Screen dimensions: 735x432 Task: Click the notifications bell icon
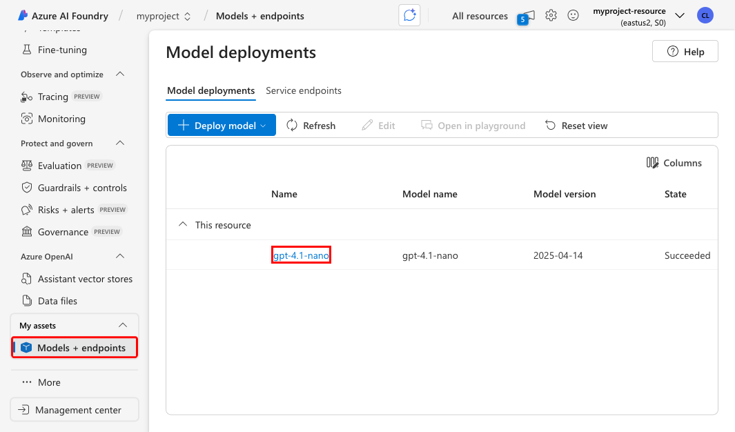[525, 16]
